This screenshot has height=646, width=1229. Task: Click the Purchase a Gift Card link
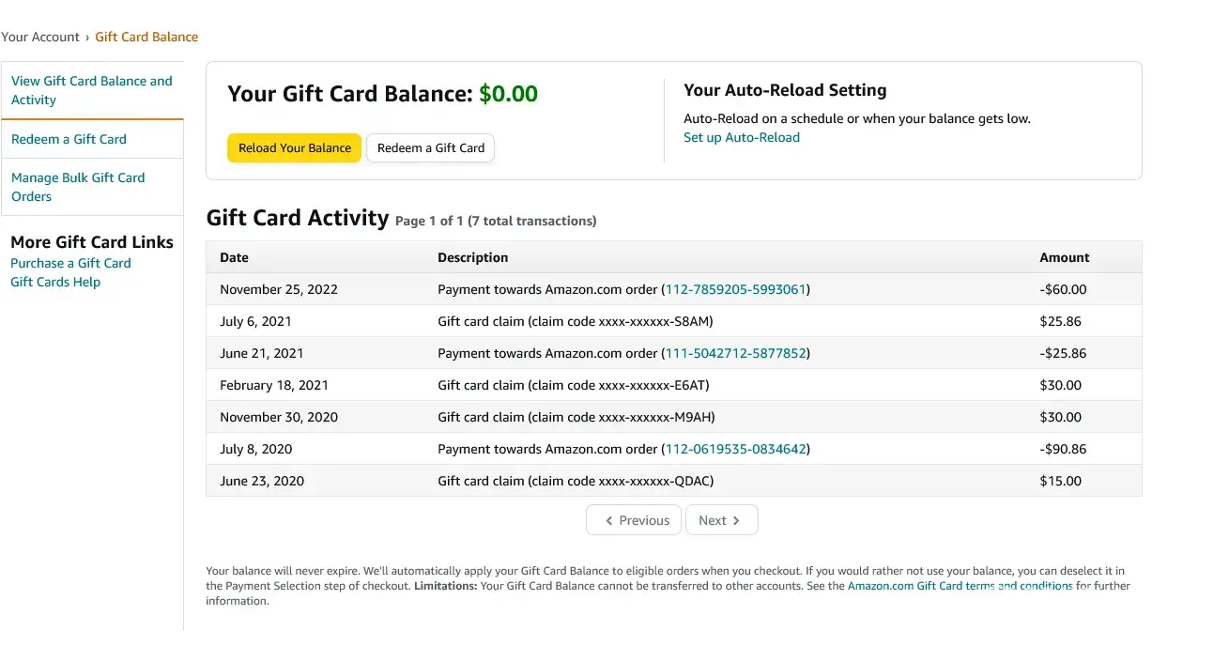point(70,263)
